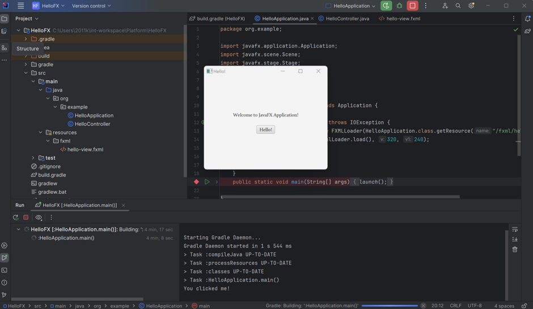This screenshot has height=309, width=533.
Task: Collapse the resources folder
Action: click(40, 133)
